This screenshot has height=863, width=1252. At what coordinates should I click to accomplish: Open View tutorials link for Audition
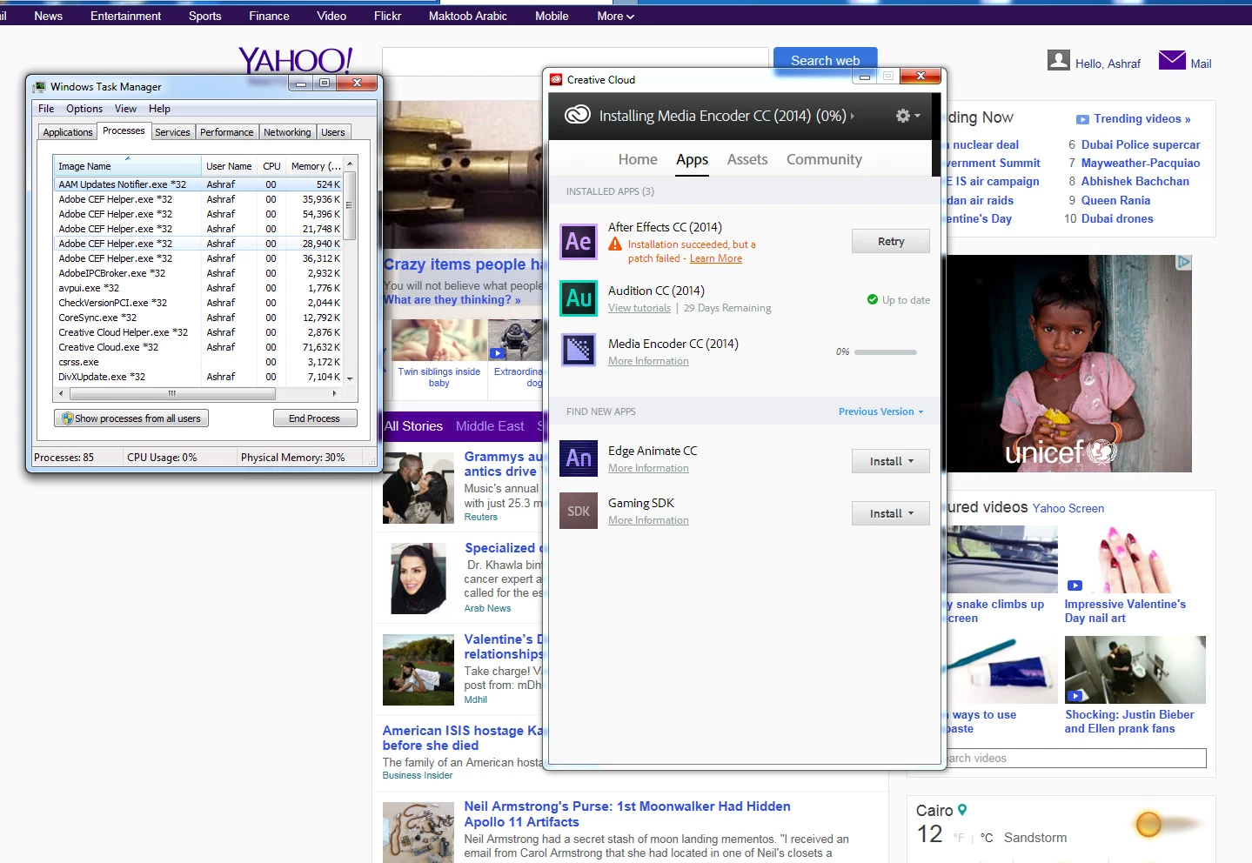(x=639, y=308)
